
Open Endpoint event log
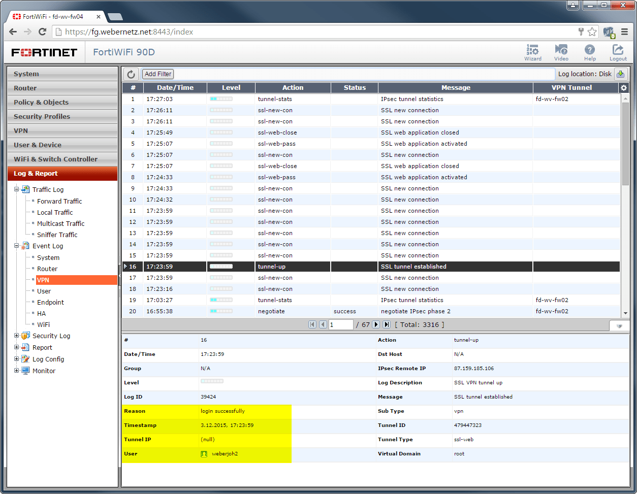point(50,302)
